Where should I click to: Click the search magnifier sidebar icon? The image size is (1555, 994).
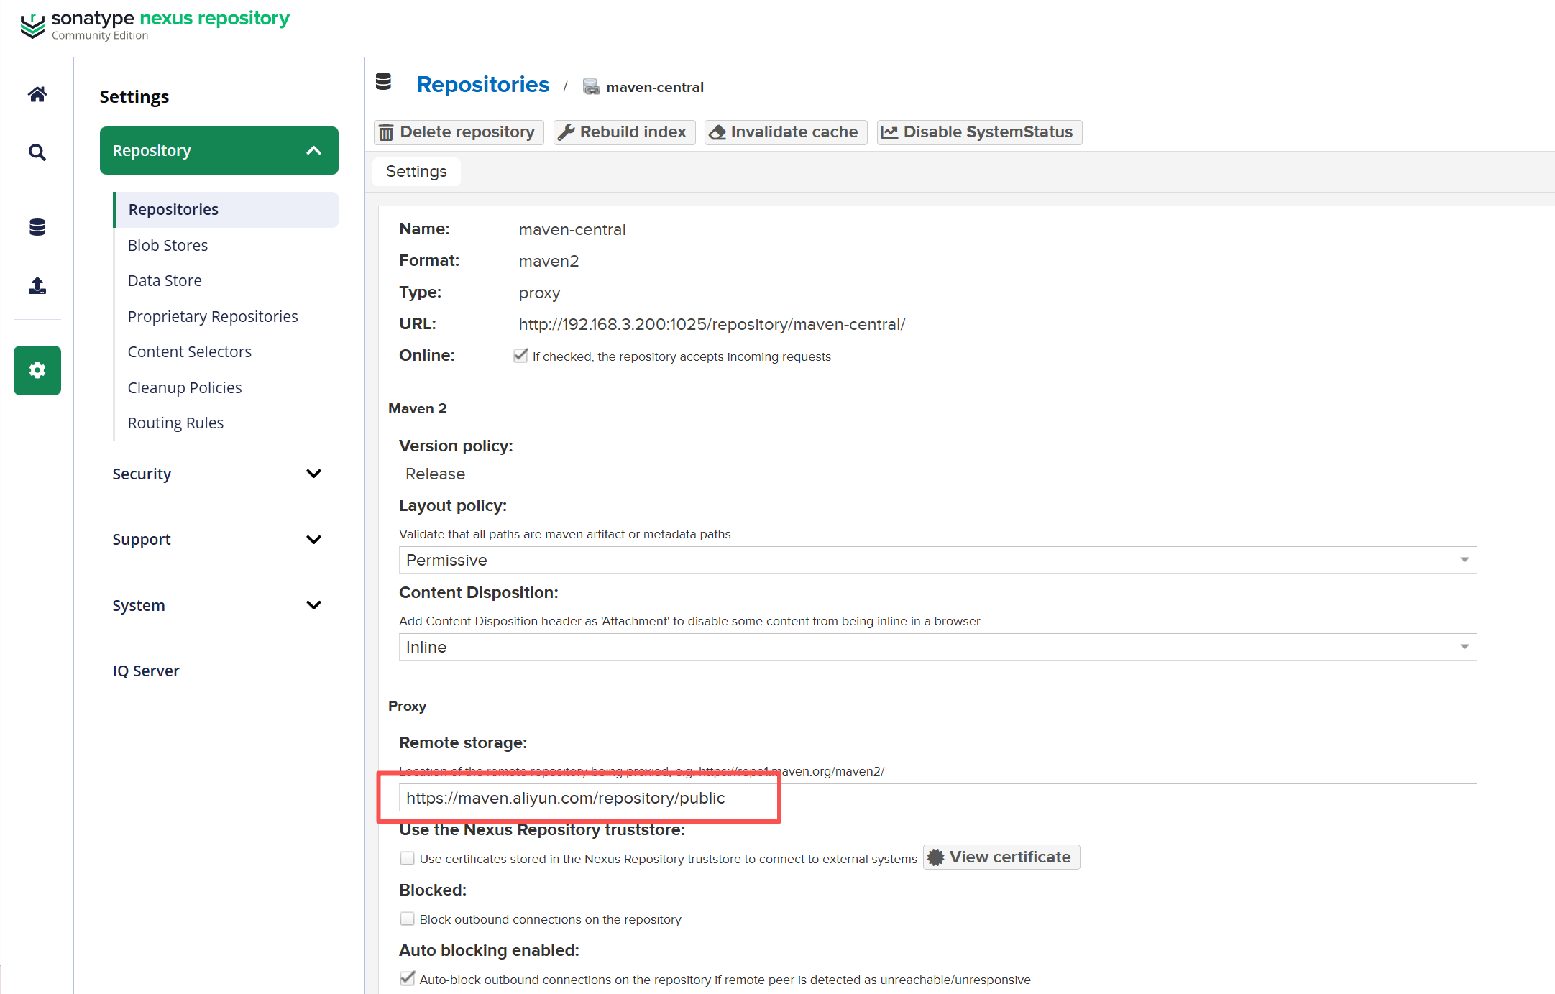click(37, 152)
